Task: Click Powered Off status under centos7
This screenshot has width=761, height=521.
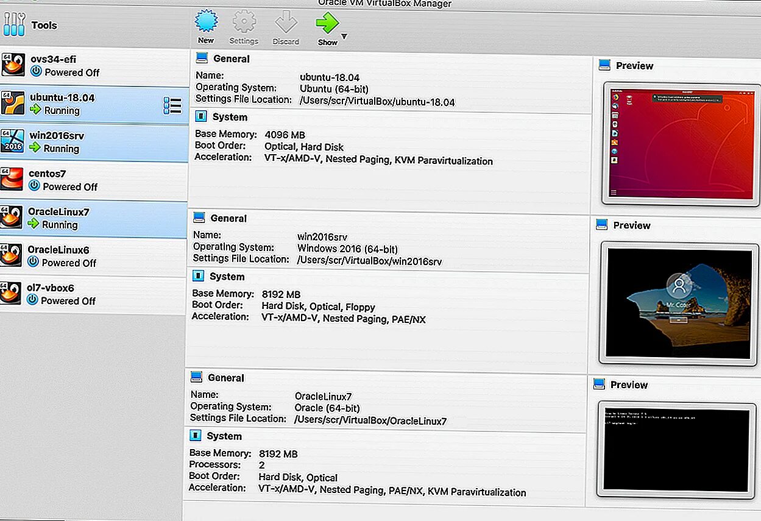Action: [x=70, y=187]
